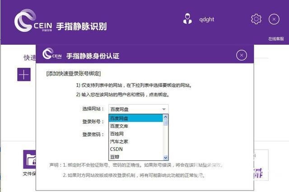Click the [添加快速登录账号绑定] heading
This screenshot has height=192, width=289.
(x=74, y=74)
